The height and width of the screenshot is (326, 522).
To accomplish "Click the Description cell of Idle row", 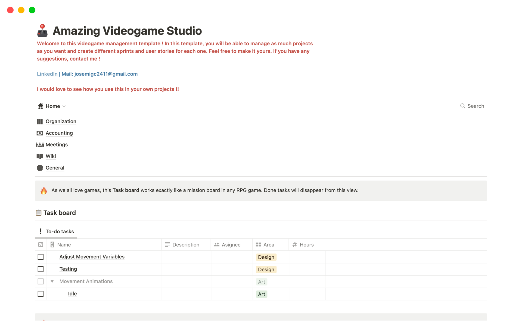I will tap(186, 294).
